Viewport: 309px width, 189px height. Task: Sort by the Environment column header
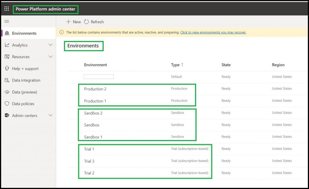point(95,65)
